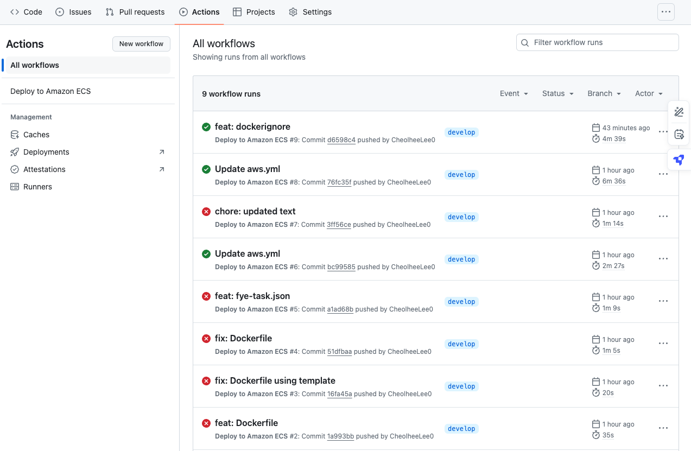Open commit 51dfbaa link
The height and width of the screenshot is (451, 691).
pyautogui.click(x=340, y=352)
